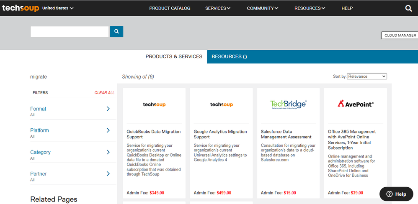Open Google Analytics Migration Support title
The height and width of the screenshot is (204, 418).
[220, 134]
